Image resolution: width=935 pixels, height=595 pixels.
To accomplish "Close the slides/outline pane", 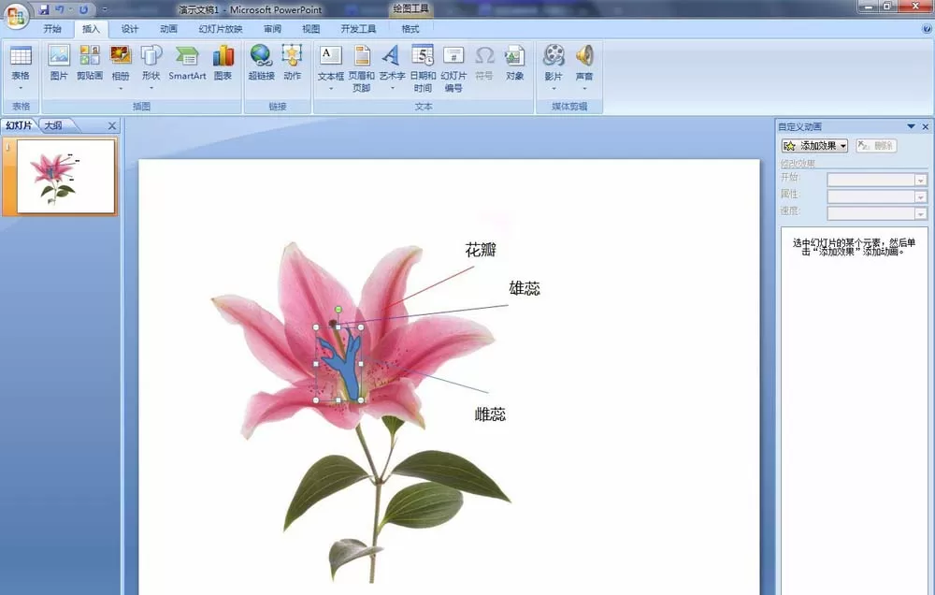I will pyautogui.click(x=112, y=126).
